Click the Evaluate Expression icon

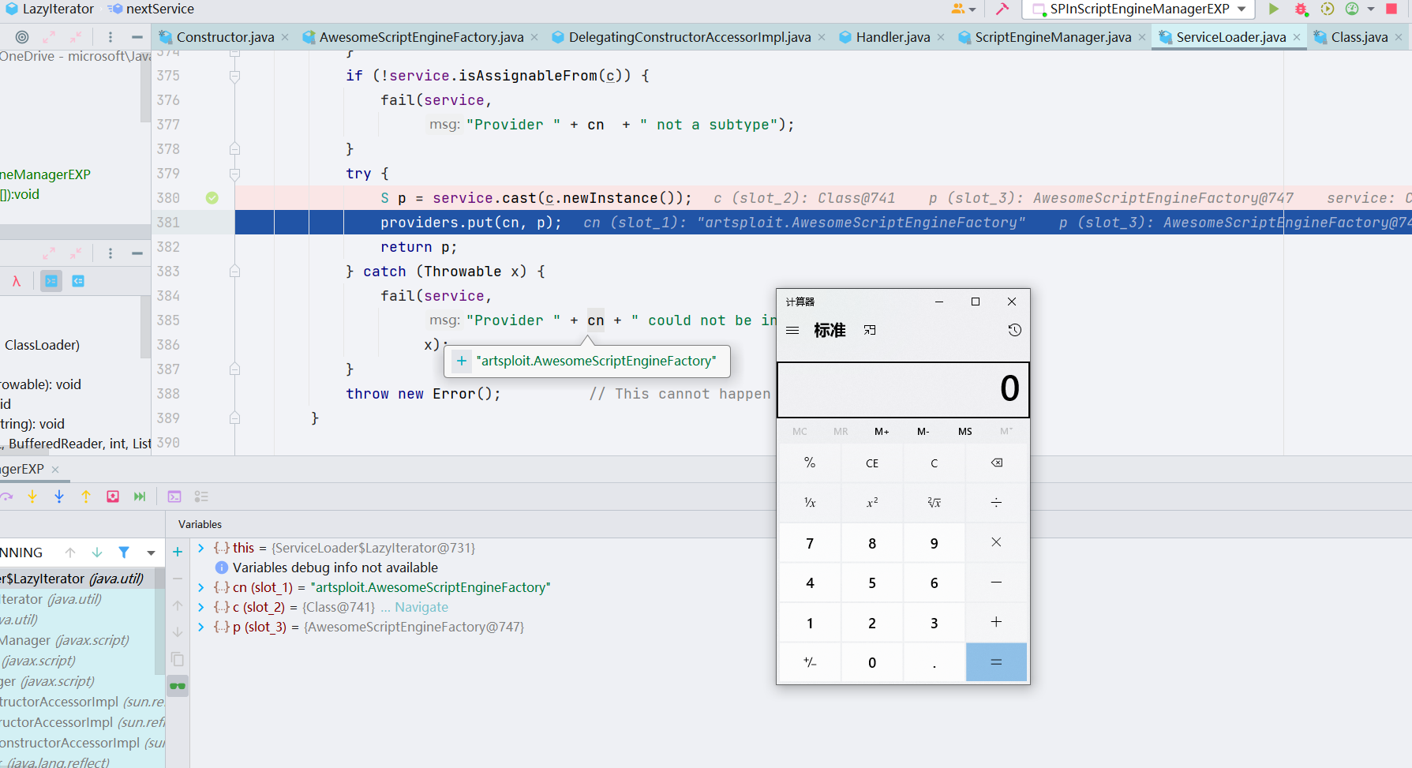174,496
